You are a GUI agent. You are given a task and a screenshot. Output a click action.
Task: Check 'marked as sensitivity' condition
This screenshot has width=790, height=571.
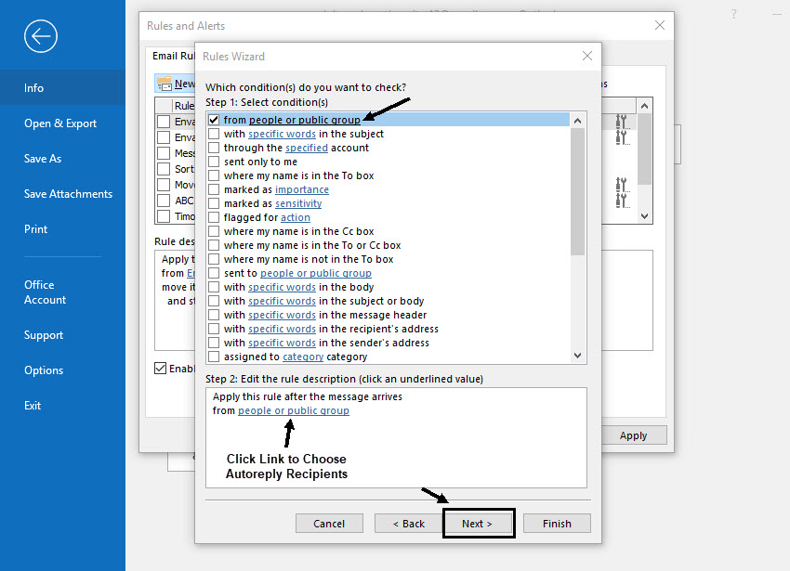coord(214,203)
